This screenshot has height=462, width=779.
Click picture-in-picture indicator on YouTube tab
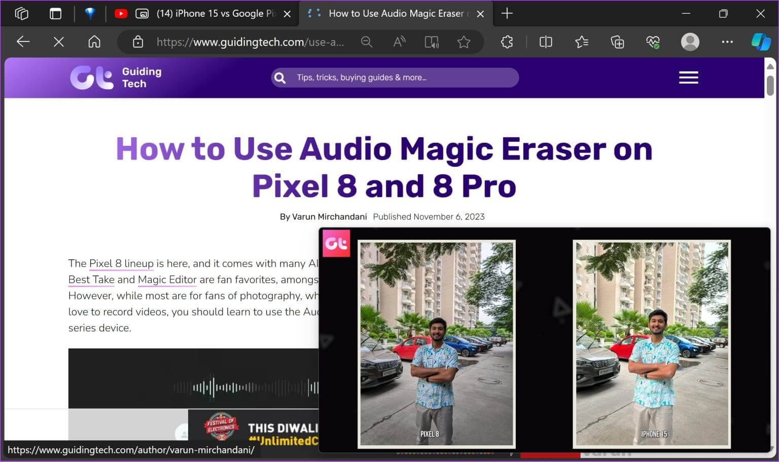point(143,14)
